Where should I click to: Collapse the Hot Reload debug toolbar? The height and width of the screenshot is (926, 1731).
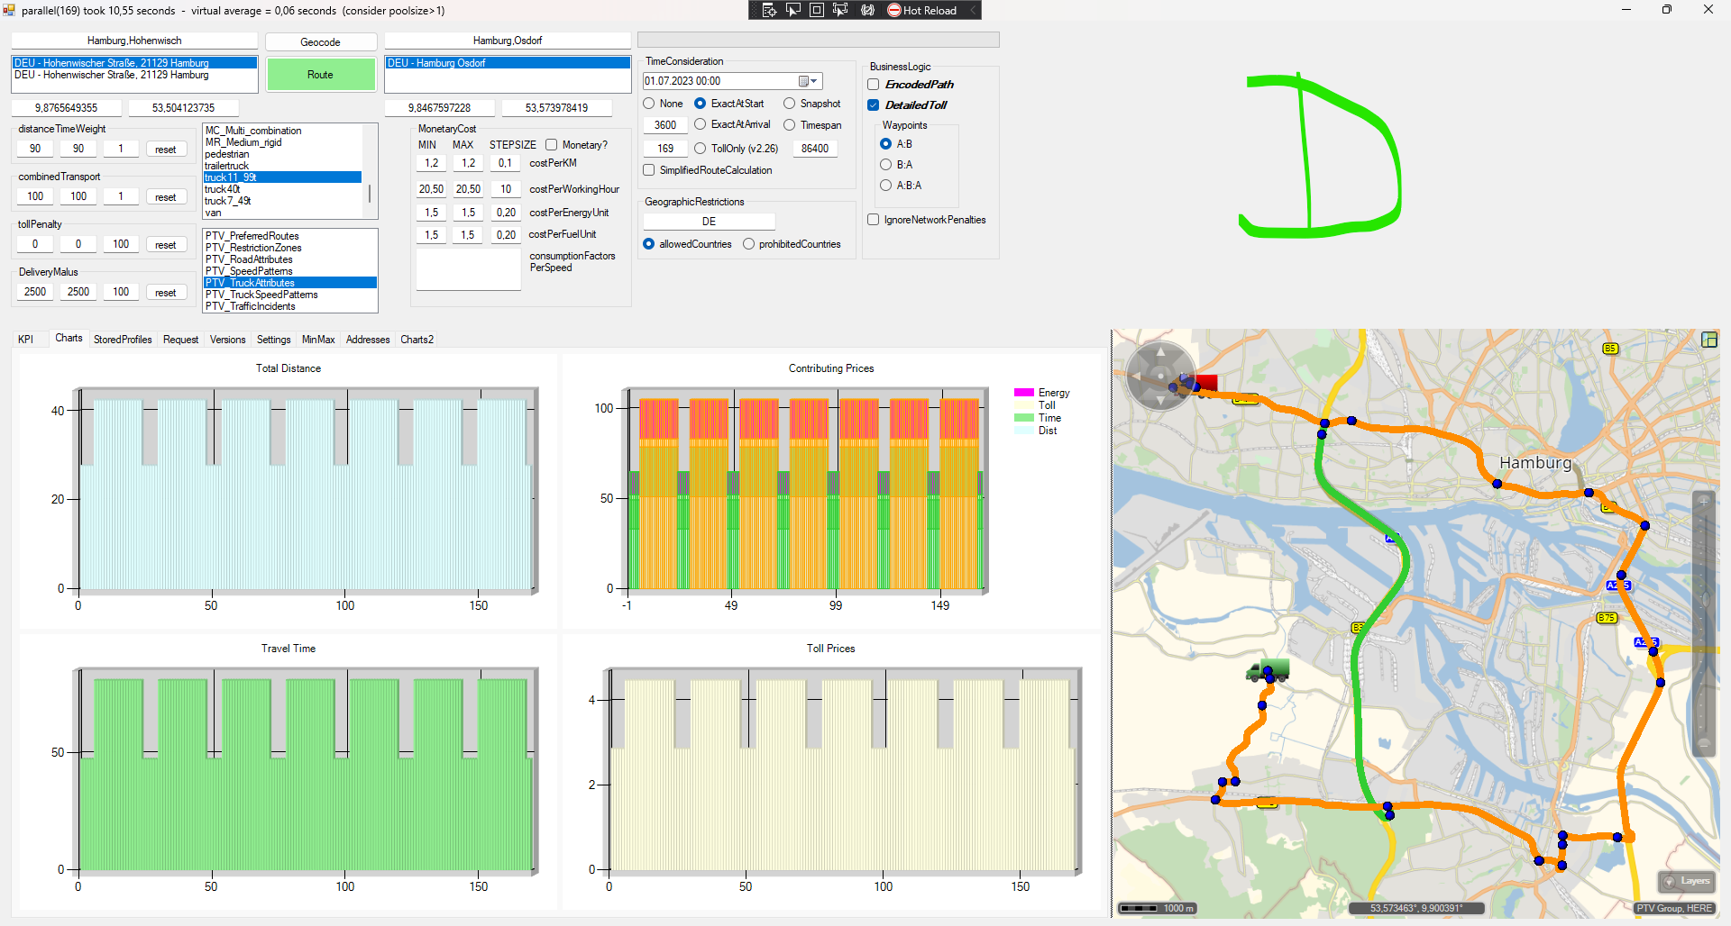[x=973, y=10]
